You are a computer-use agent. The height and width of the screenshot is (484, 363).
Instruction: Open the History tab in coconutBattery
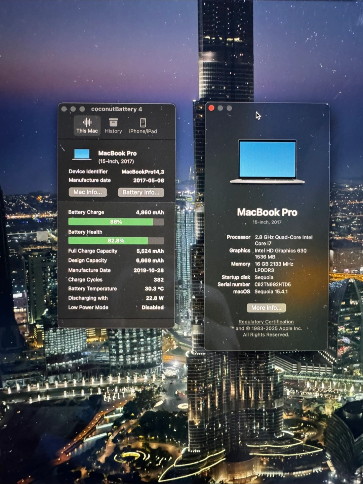pyautogui.click(x=113, y=126)
